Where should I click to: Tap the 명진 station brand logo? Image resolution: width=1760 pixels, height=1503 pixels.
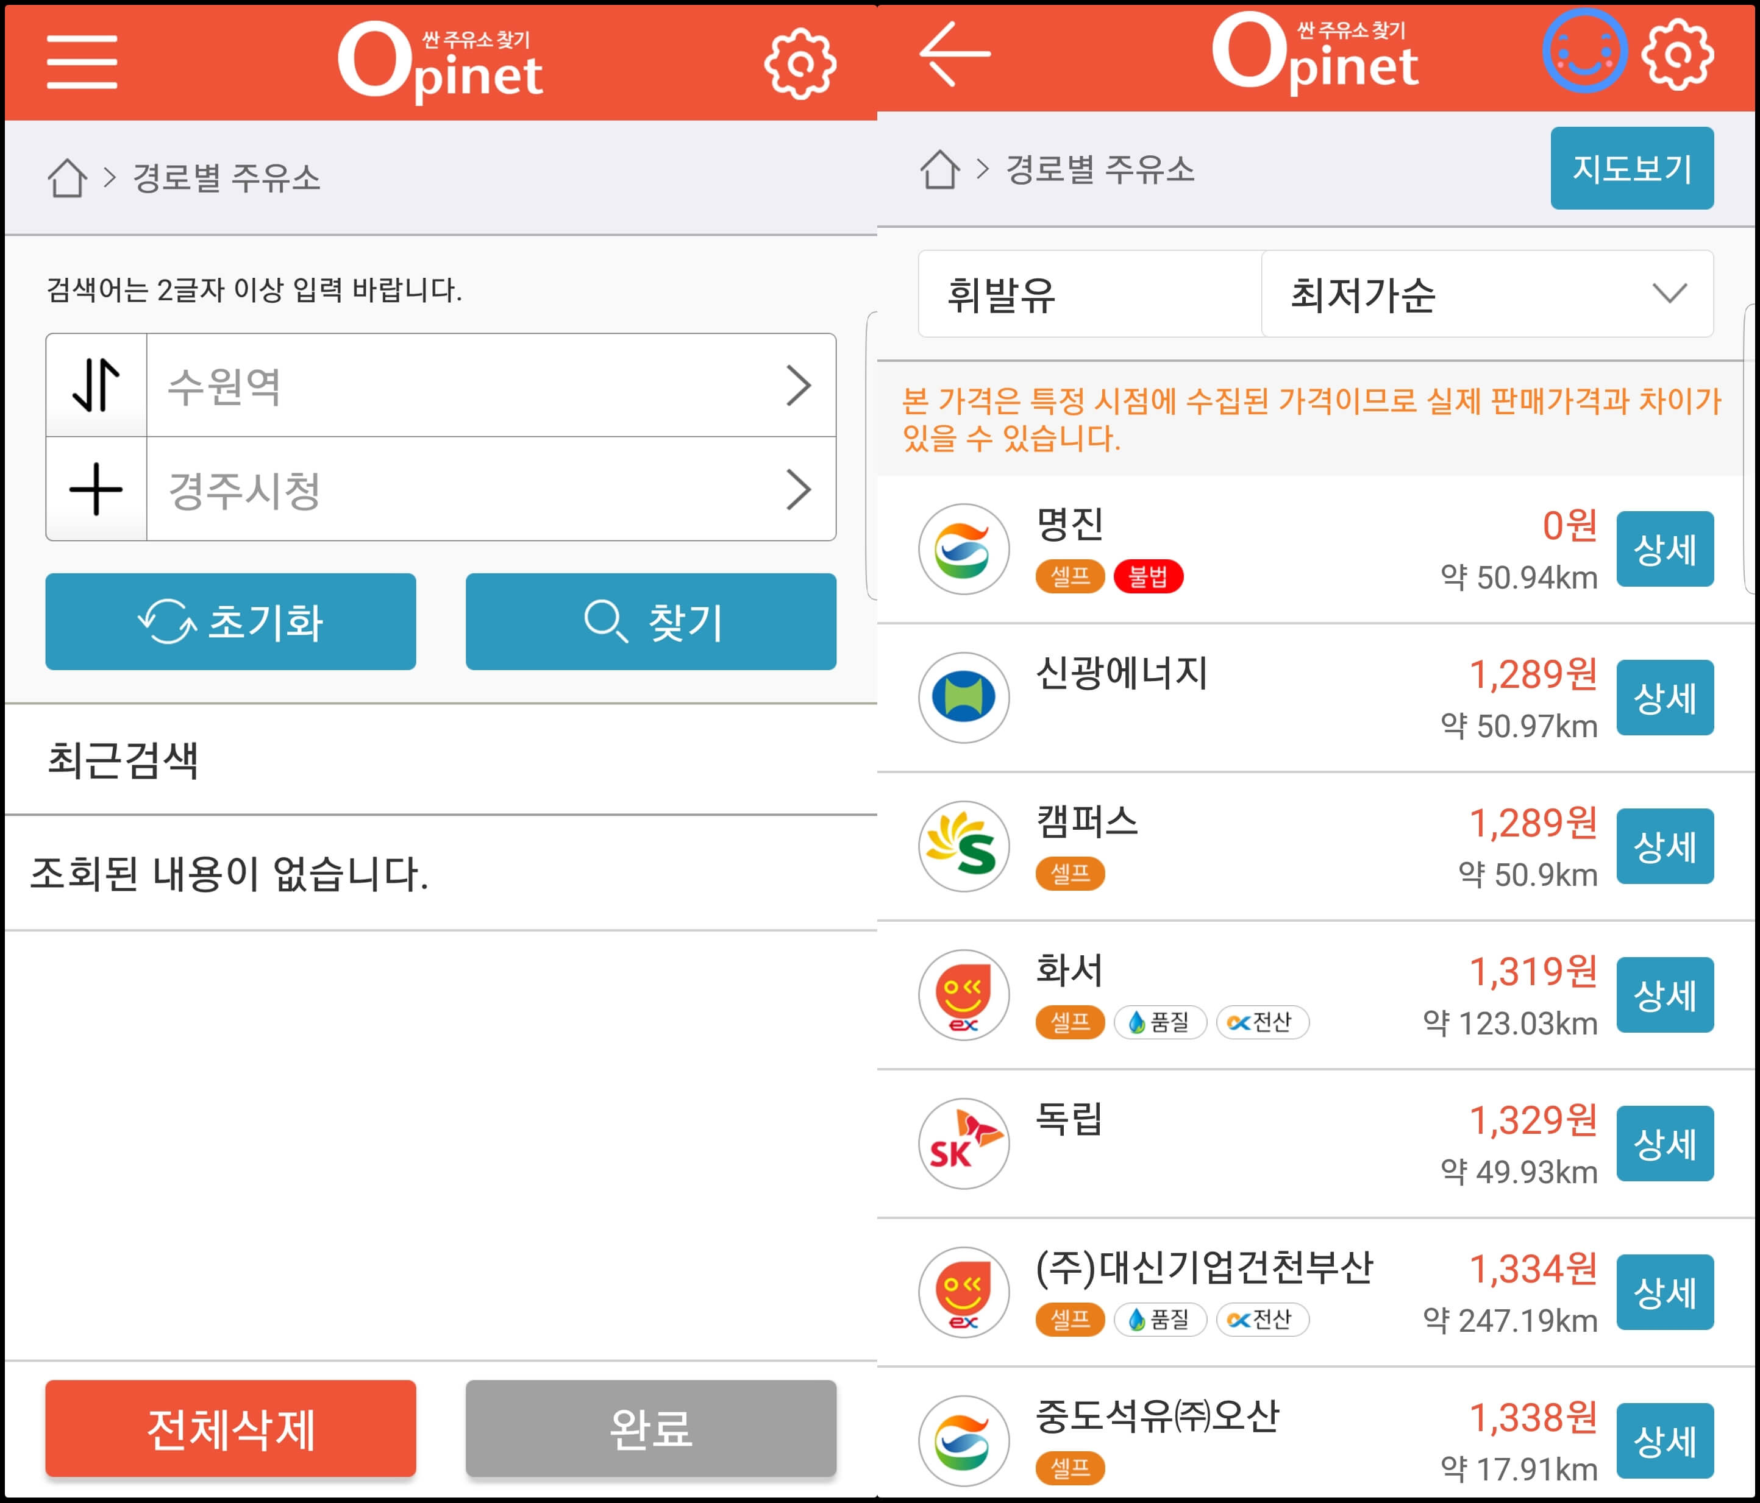[x=963, y=549]
